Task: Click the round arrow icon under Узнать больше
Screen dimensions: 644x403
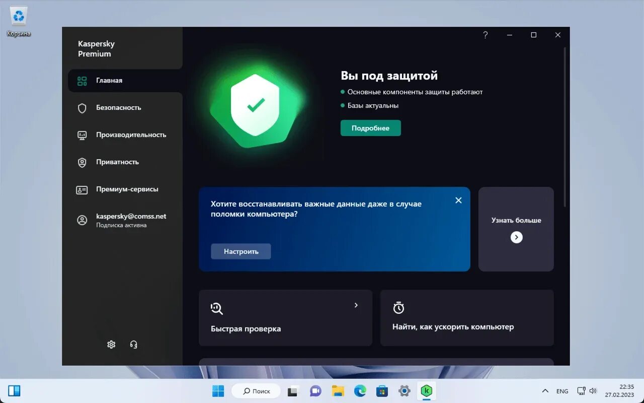Action: coord(517,237)
